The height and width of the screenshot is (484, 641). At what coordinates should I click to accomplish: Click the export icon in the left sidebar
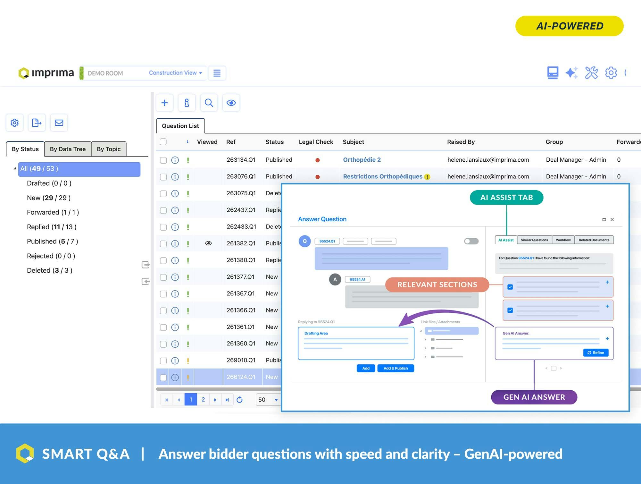click(x=37, y=123)
